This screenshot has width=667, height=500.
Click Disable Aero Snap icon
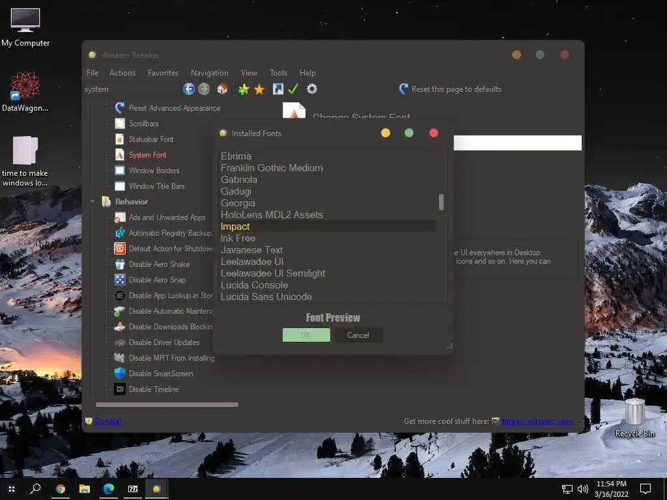coord(120,280)
